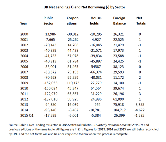The width and height of the screenshot is (166, 142).
Task: Select households value 64,564 for 2010
Action: (96, 88)
